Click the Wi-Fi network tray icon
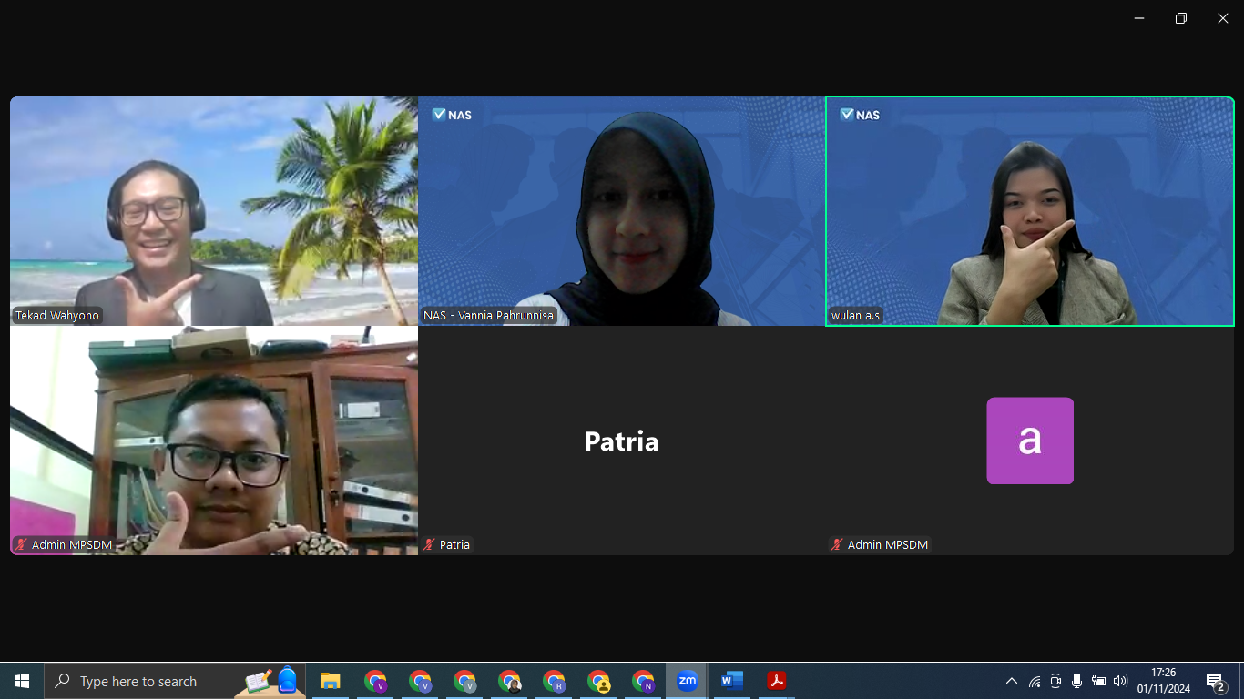Screen dimensions: 1244x699 pos(1035,682)
